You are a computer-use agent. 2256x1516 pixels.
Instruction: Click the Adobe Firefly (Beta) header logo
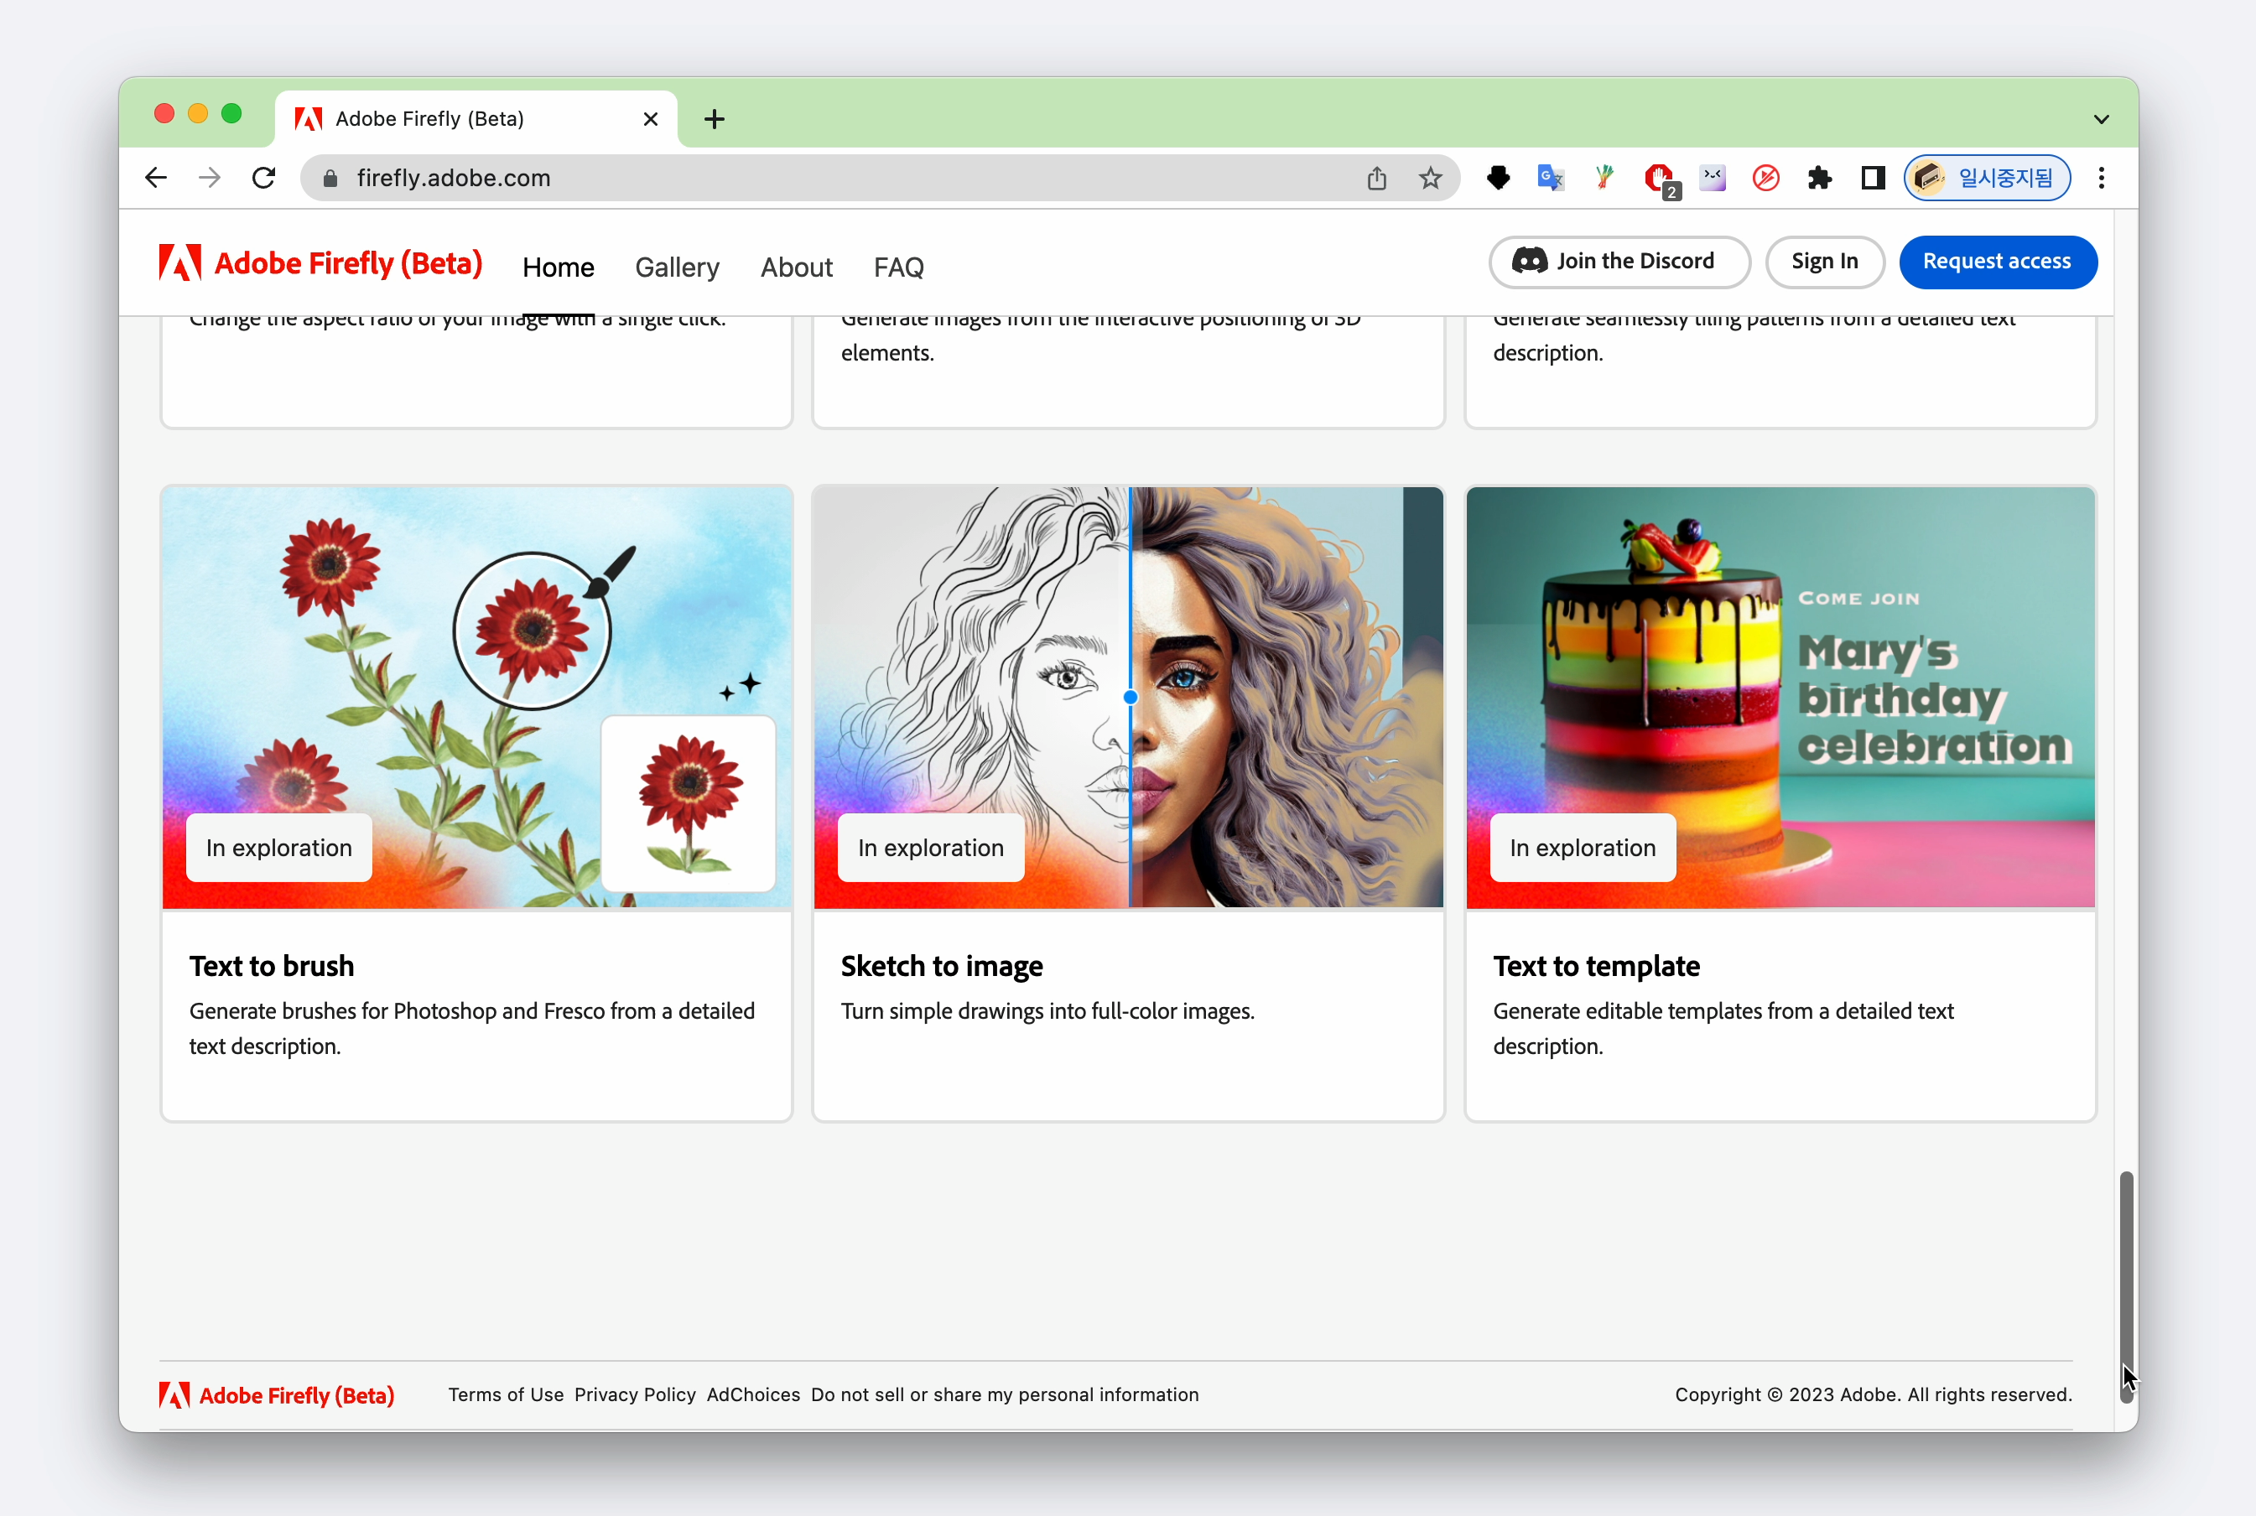tap(320, 263)
